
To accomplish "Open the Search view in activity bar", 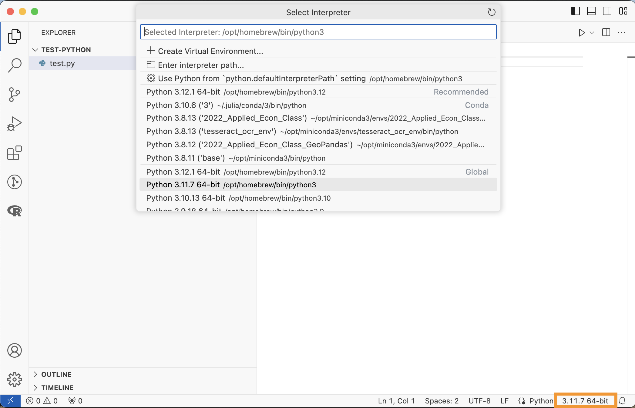I will pyautogui.click(x=14, y=65).
